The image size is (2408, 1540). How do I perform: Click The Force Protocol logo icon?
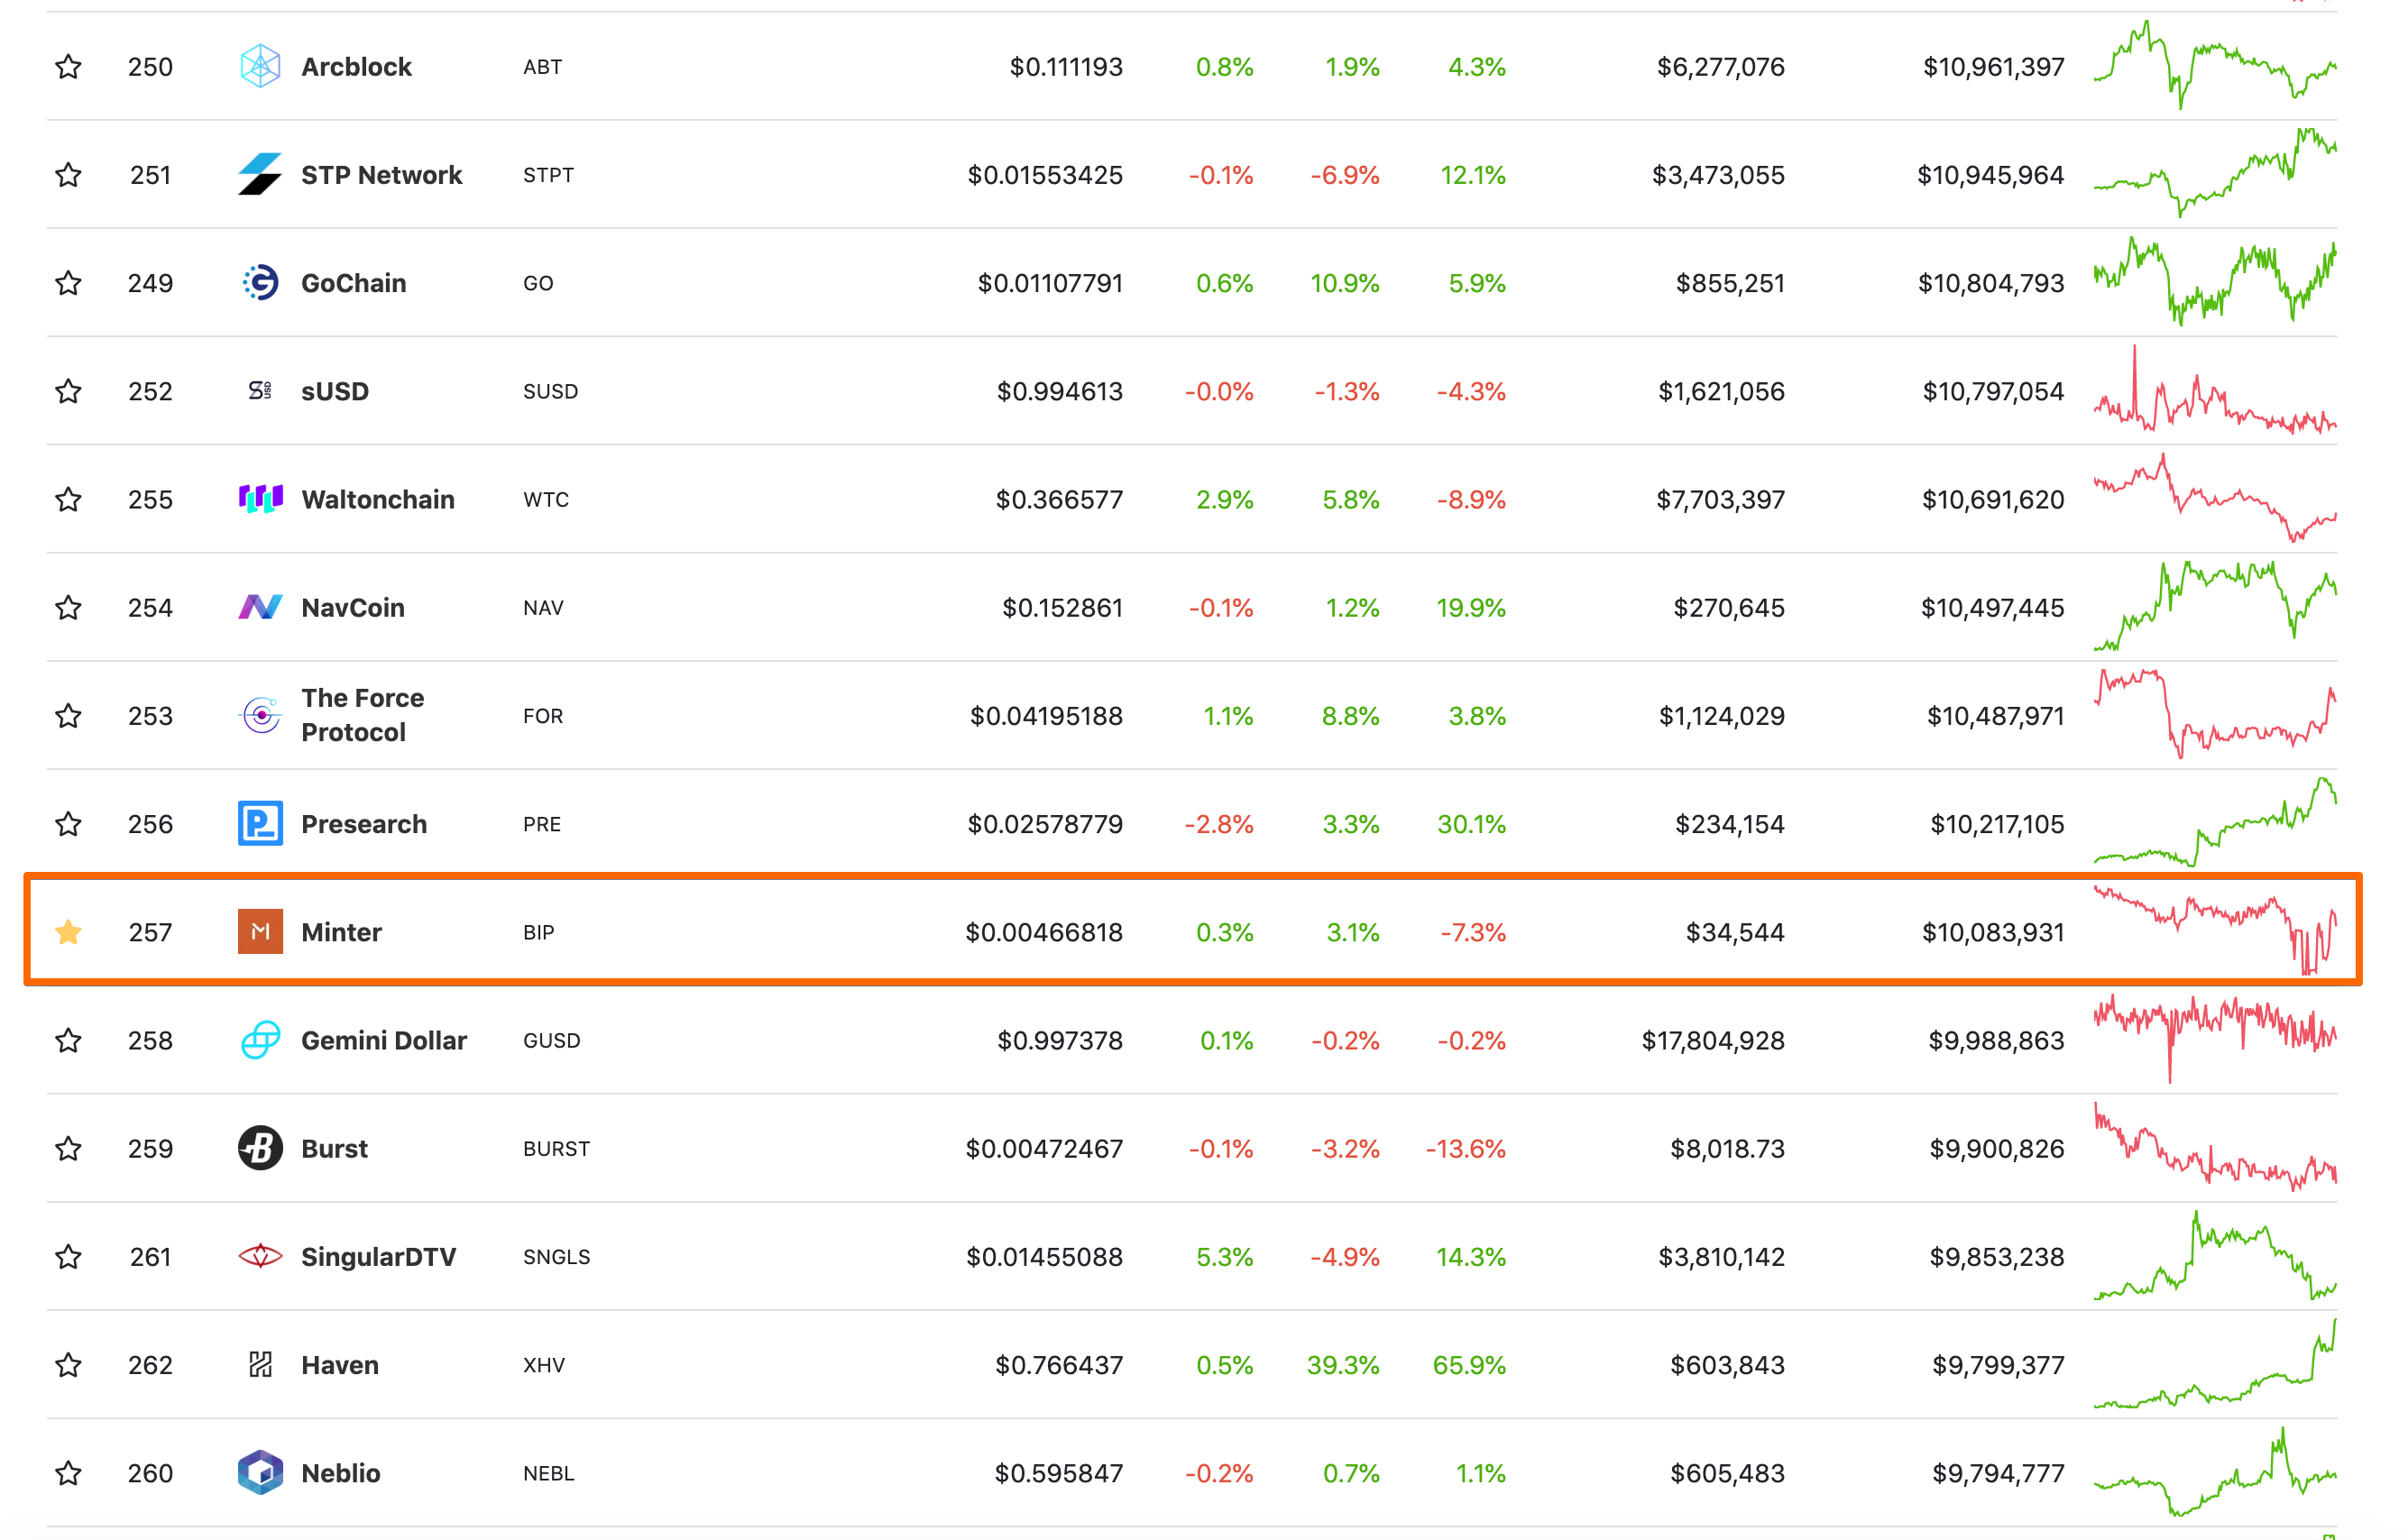click(260, 716)
